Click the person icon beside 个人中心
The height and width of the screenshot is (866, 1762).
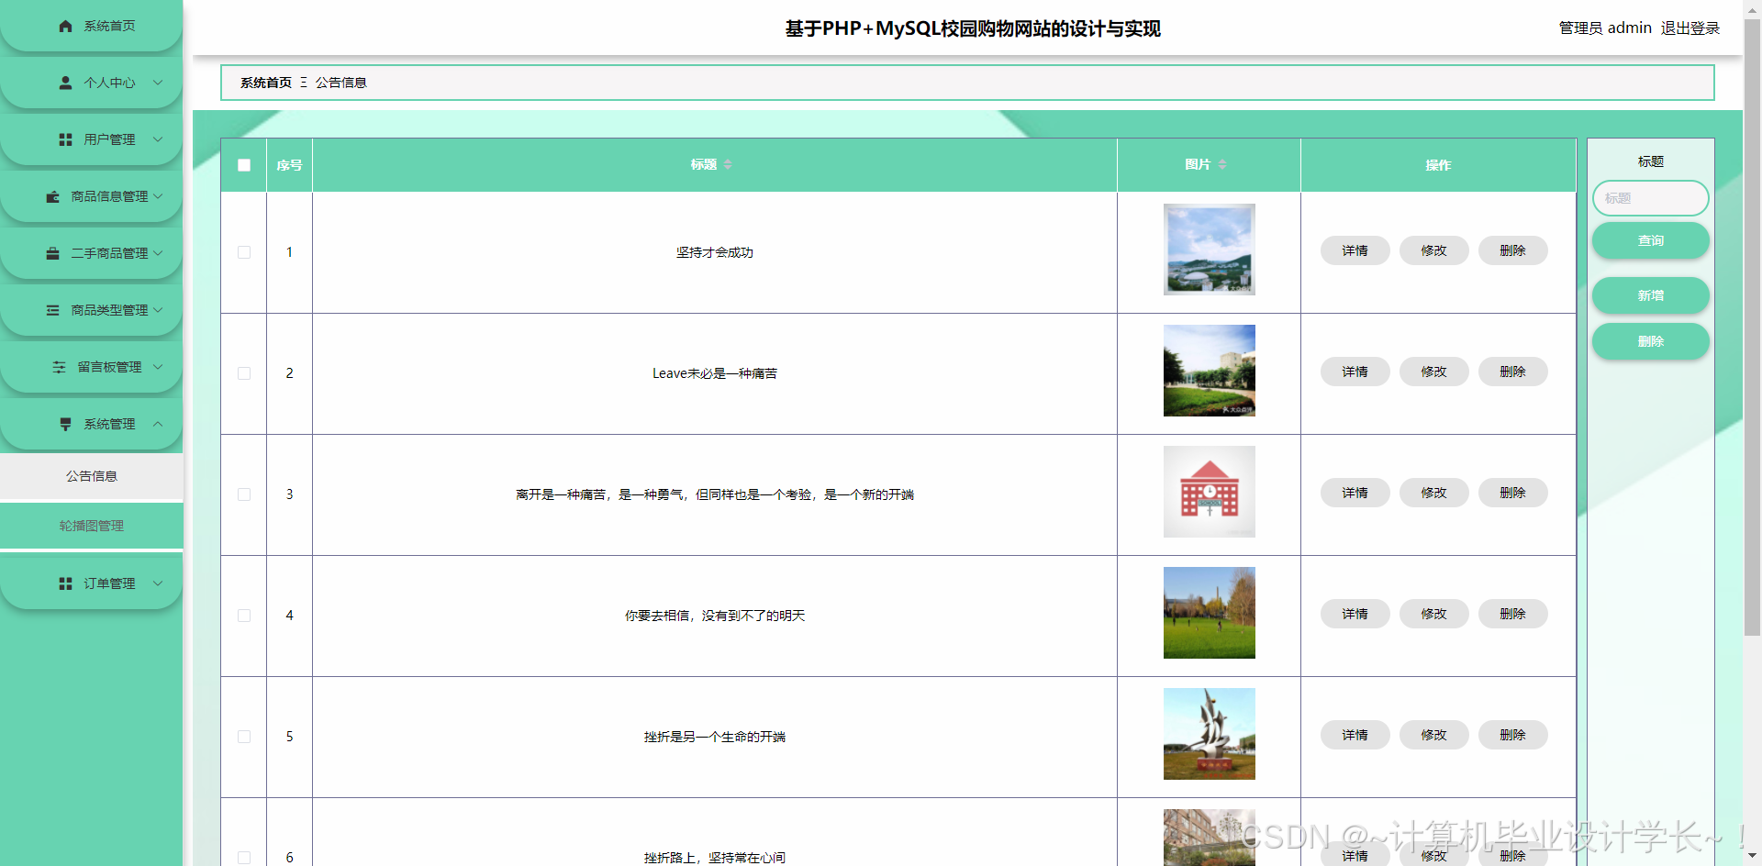[65, 83]
